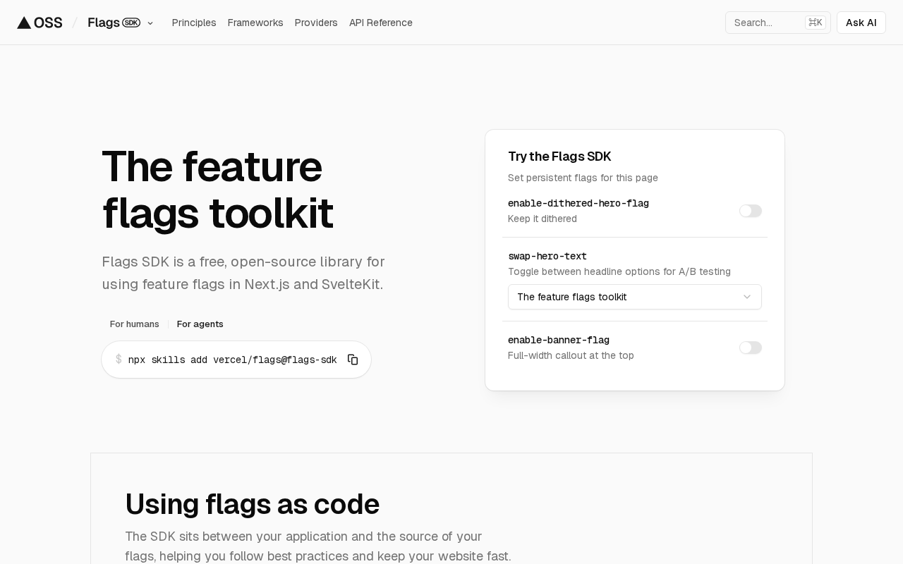Copy the npx skills install command
The height and width of the screenshot is (564, 903).
(x=353, y=360)
